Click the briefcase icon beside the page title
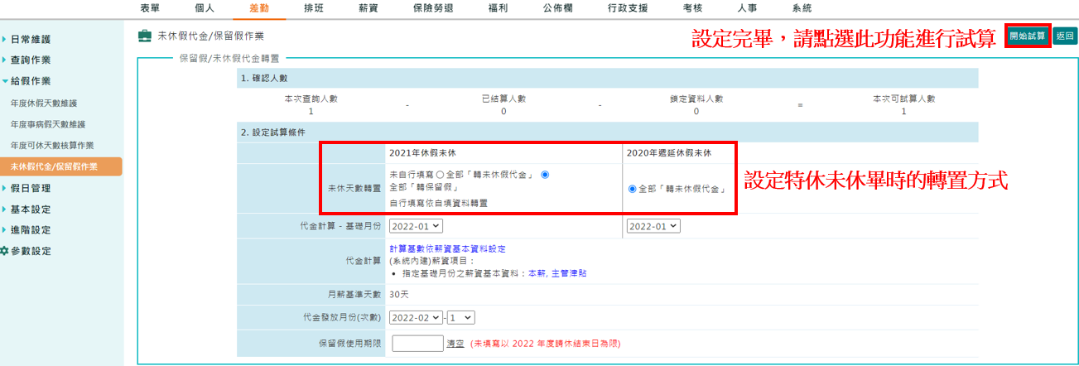1079x366 pixels. click(144, 36)
